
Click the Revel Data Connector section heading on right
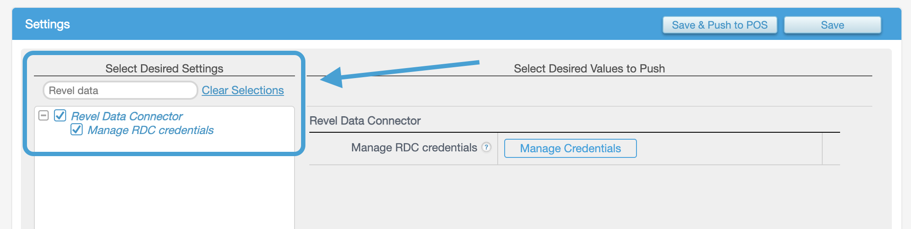tap(365, 121)
